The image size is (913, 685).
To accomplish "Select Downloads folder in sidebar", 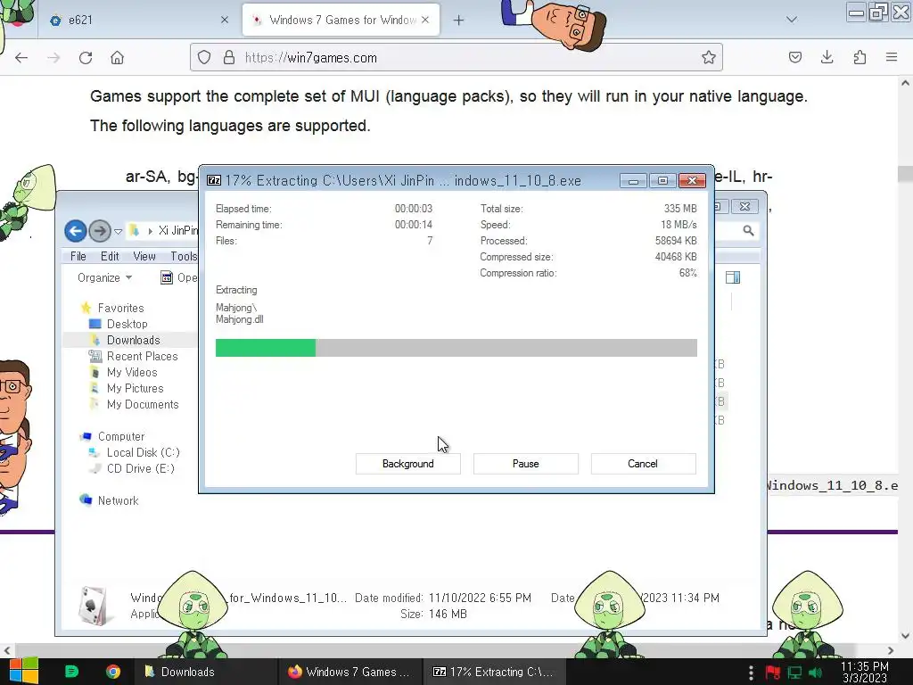I will point(133,340).
